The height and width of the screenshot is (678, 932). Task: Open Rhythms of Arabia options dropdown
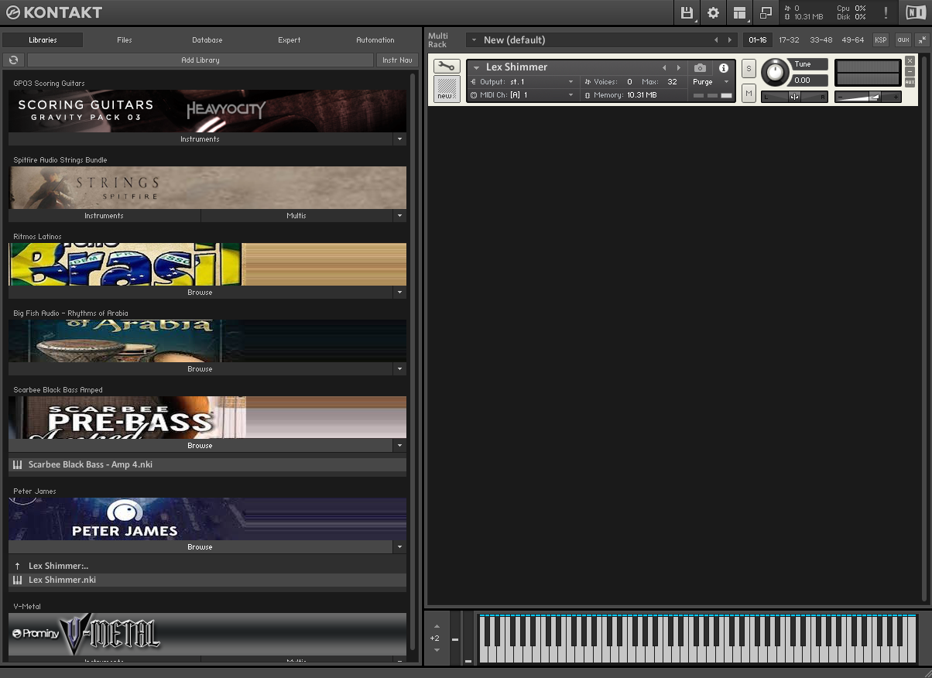tap(399, 369)
